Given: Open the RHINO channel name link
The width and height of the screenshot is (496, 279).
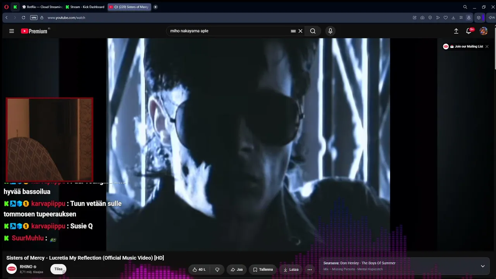Looking at the screenshot, I should [26, 267].
